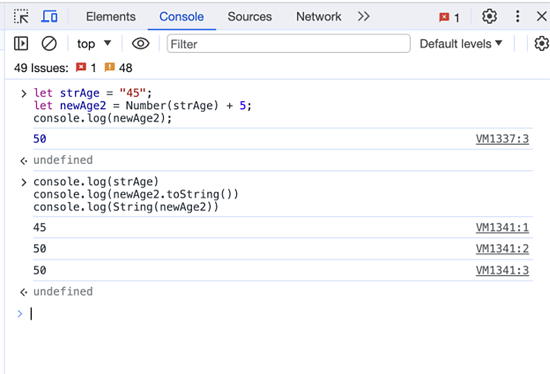Toggle the device emulation toolbar
The width and height of the screenshot is (550, 374).
[x=49, y=16]
